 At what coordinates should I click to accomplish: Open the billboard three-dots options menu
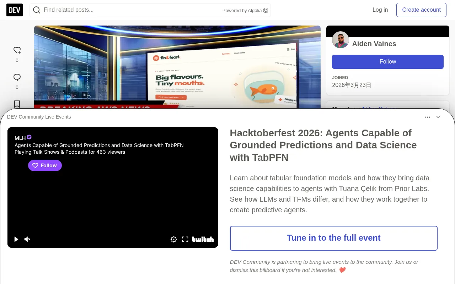pos(428,117)
